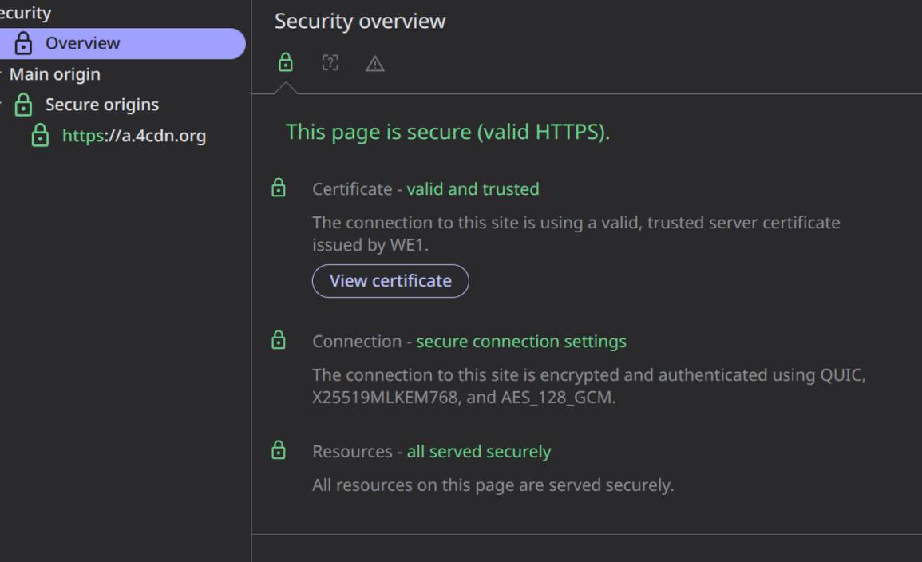922x562 pixels.
Task: Click the 'all served securely' status text
Action: coord(479,452)
